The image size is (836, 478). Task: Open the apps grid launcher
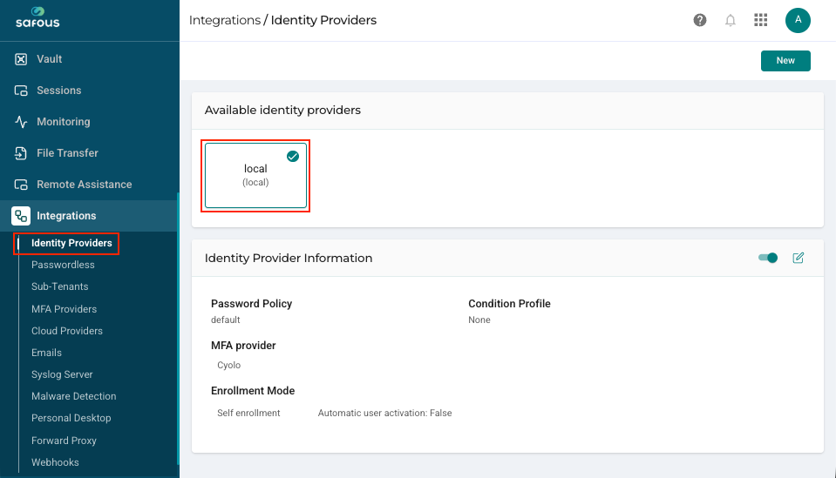pos(760,20)
